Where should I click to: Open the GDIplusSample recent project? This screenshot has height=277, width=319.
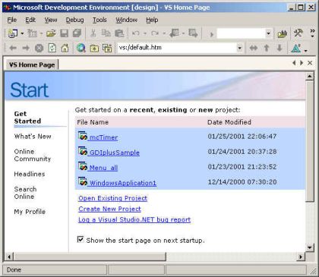(114, 153)
